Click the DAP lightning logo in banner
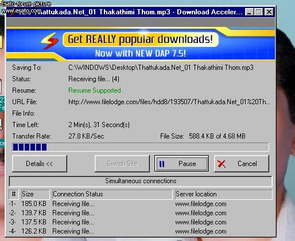This screenshot has height=241, width=295. click(x=50, y=41)
